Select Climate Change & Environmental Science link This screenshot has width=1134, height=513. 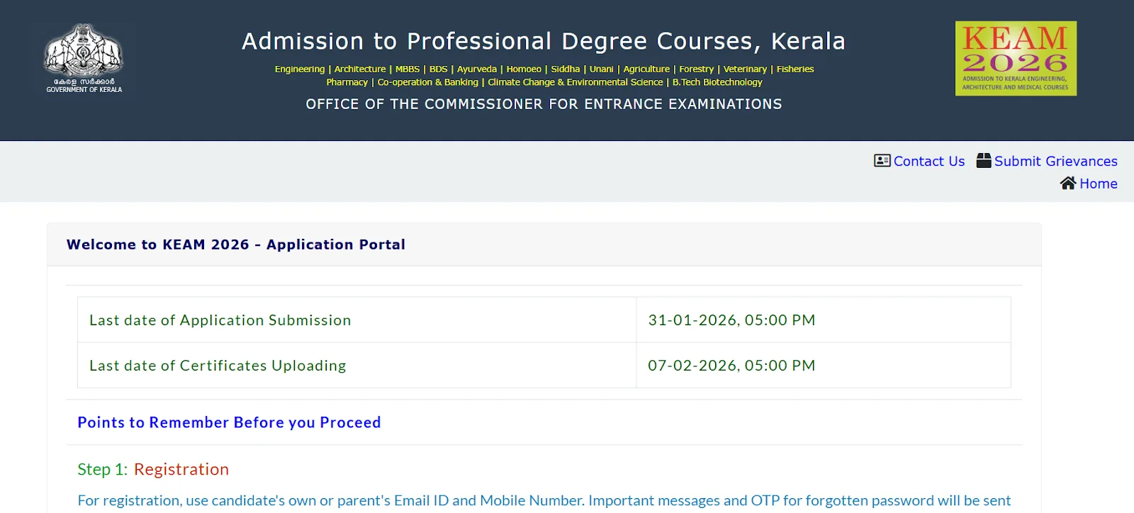coord(574,81)
